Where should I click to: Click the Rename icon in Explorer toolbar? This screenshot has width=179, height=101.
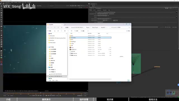tap(65, 31)
